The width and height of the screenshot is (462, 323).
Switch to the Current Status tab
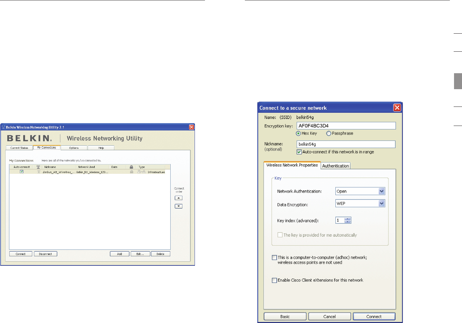[x=19, y=148]
